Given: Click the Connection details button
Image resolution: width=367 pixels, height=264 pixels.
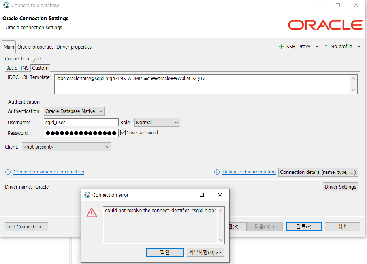Looking at the screenshot, I should tap(318, 172).
